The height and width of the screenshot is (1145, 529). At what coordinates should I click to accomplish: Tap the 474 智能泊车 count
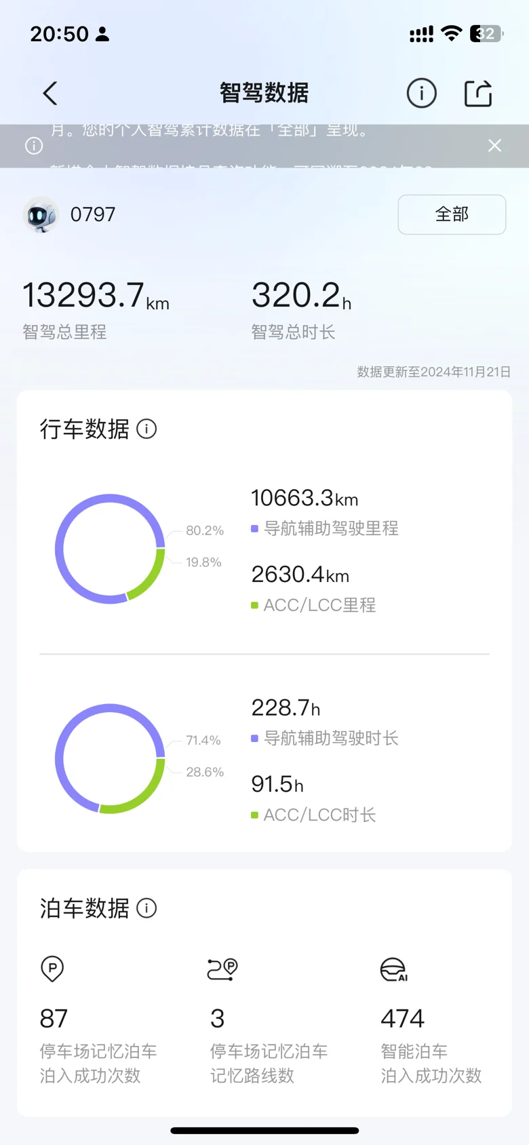click(x=402, y=1018)
